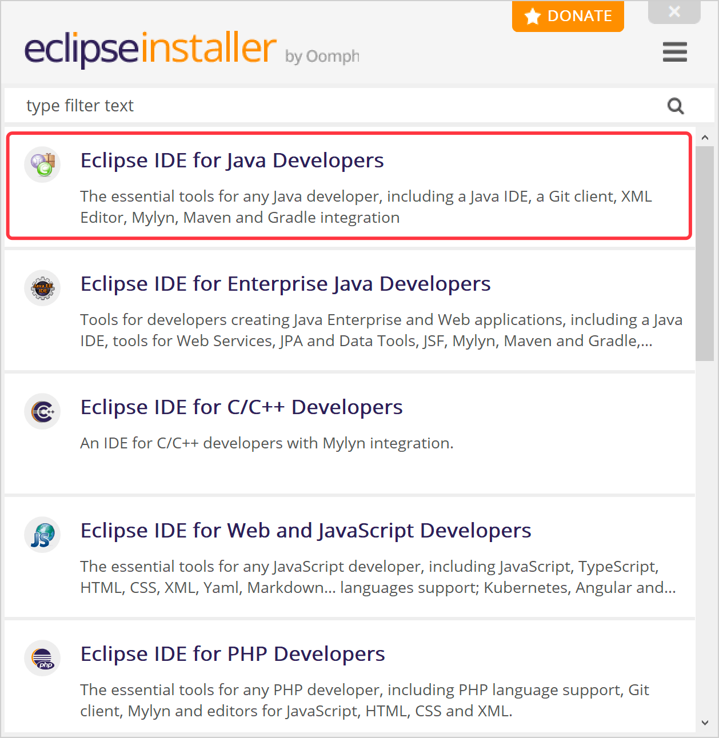719x738 pixels.
Task: Click the Java Developers description text
Action: click(x=366, y=207)
